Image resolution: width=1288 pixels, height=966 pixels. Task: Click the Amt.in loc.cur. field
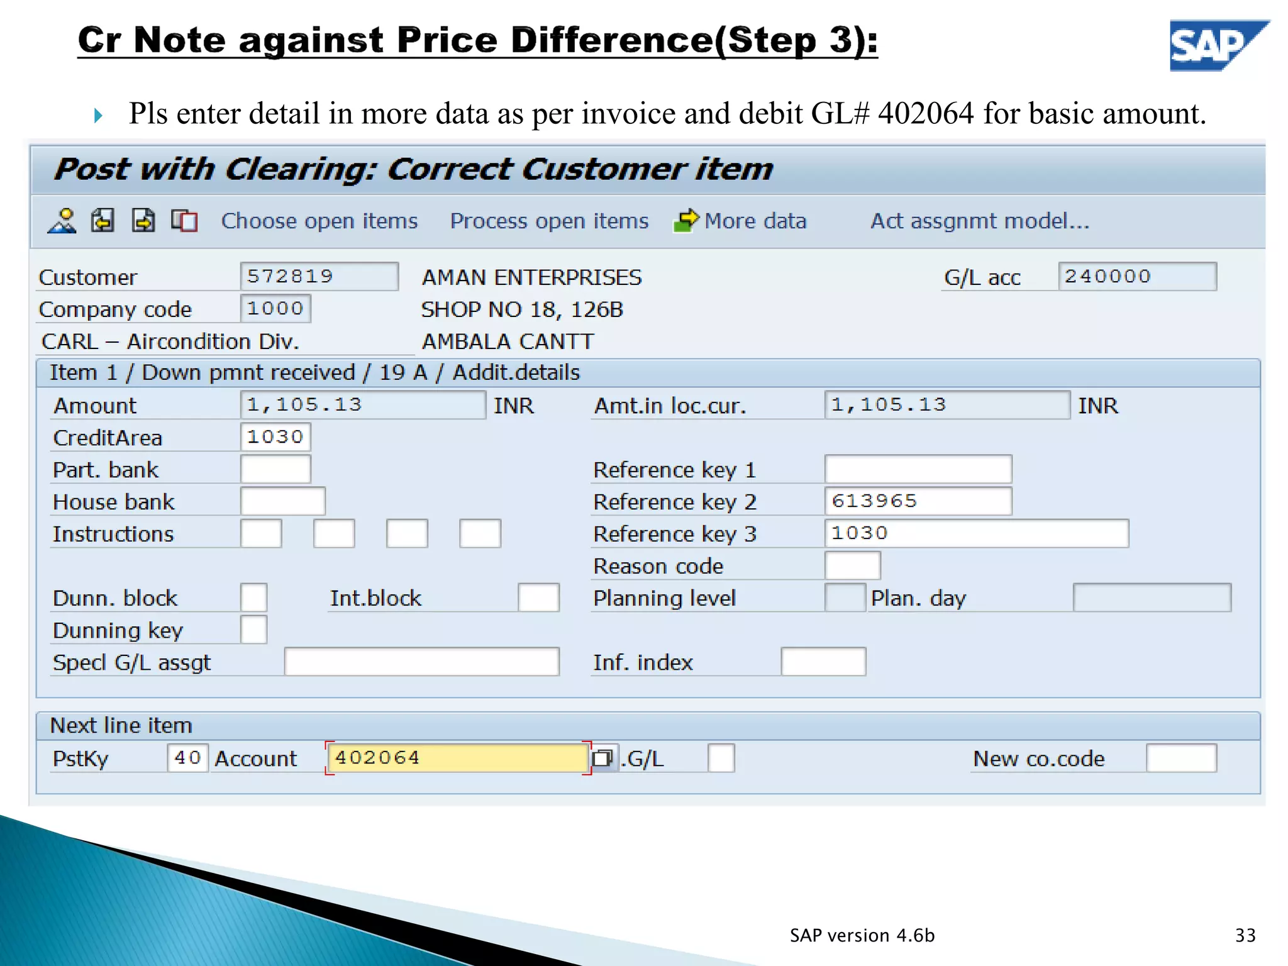(947, 405)
